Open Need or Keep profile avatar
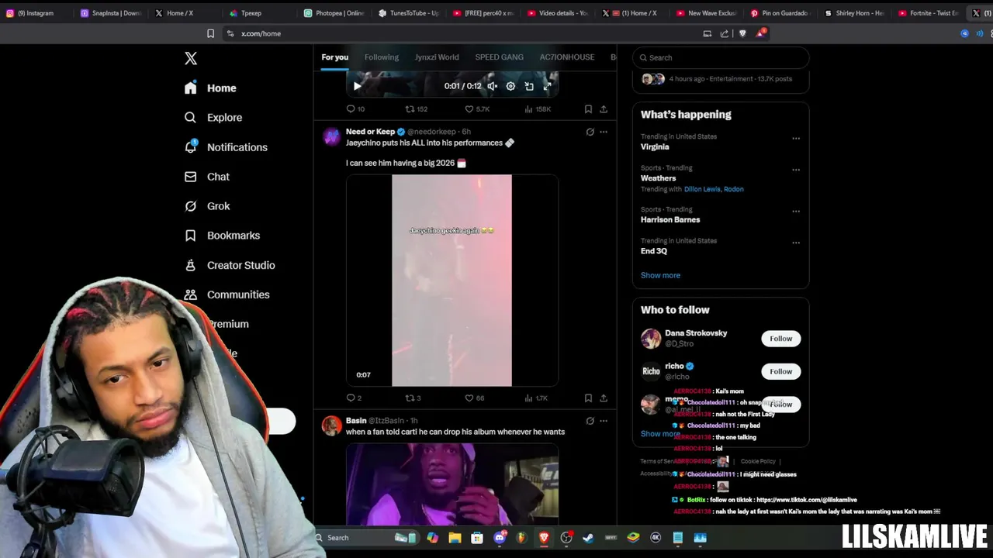Screen dimensions: 993x558 coord(331,137)
